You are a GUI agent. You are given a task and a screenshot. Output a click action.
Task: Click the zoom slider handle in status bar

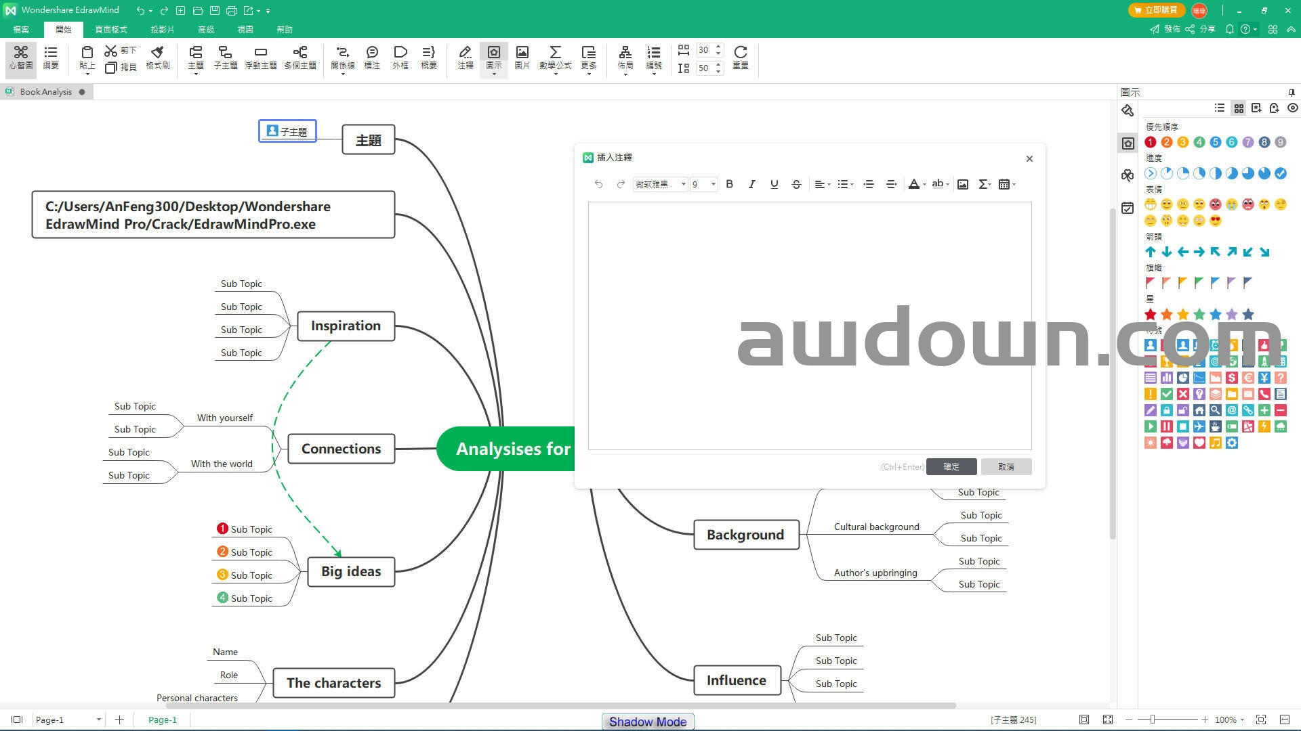click(x=1152, y=719)
